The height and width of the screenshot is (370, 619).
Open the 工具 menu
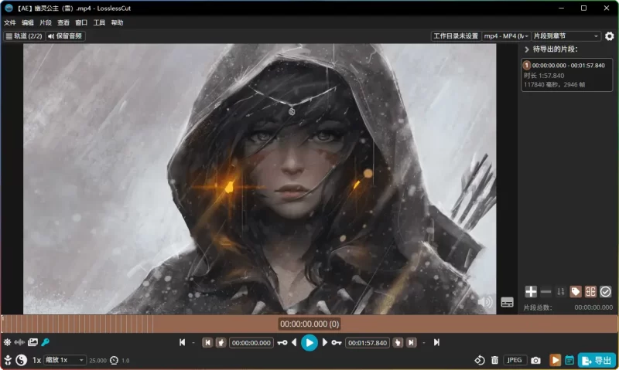tap(99, 23)
